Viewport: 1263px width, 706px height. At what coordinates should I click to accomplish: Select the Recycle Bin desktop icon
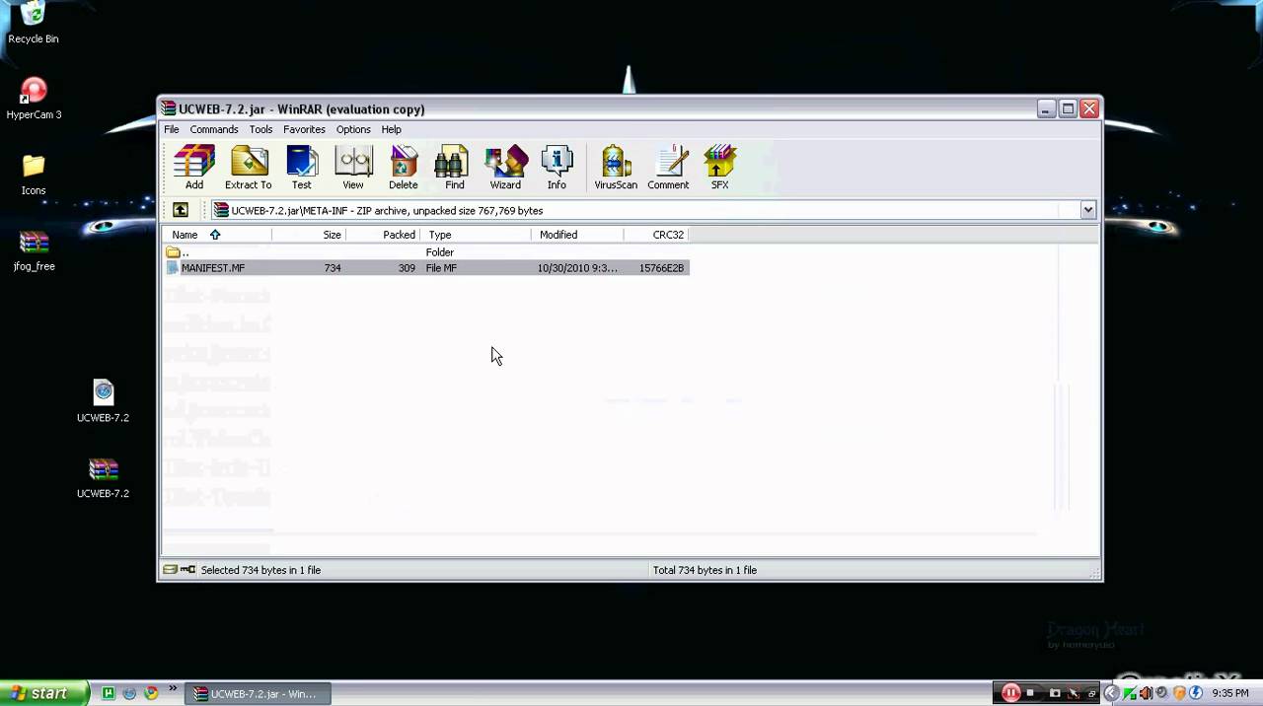click(34, 24)
